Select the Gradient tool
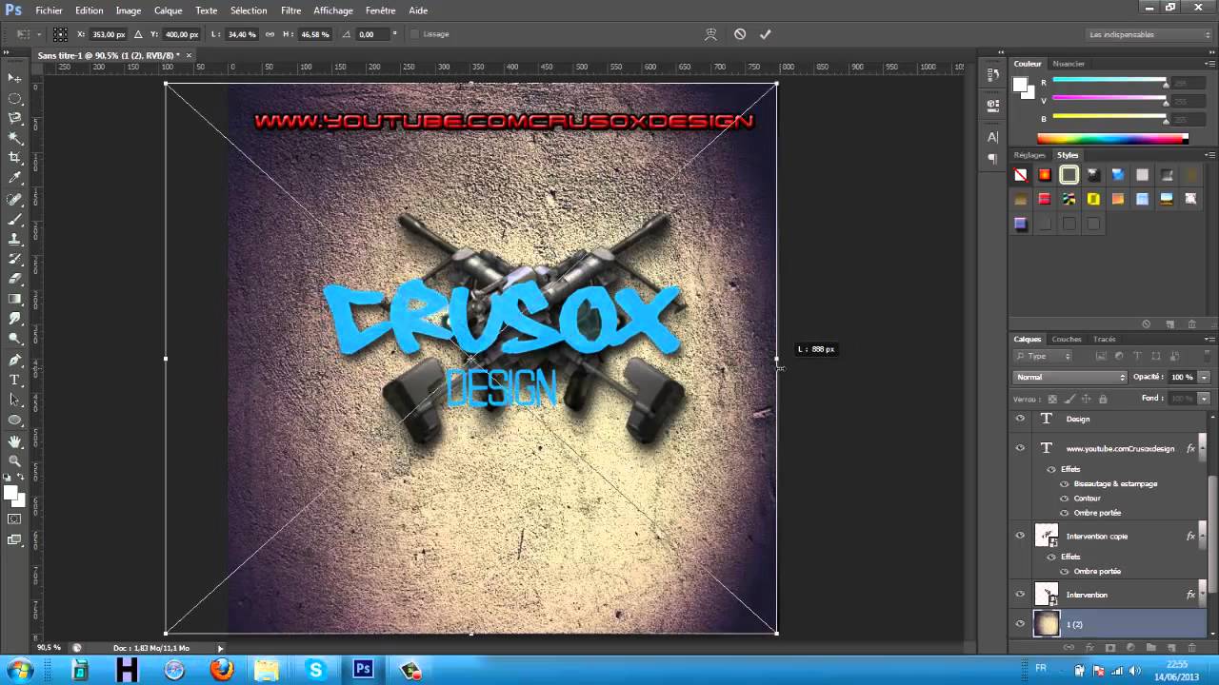 point(14,300)
